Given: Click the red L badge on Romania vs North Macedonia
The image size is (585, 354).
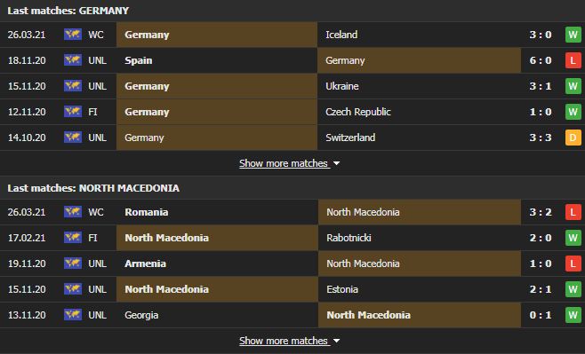Looking at the screenshot, I should click(573, 212).
